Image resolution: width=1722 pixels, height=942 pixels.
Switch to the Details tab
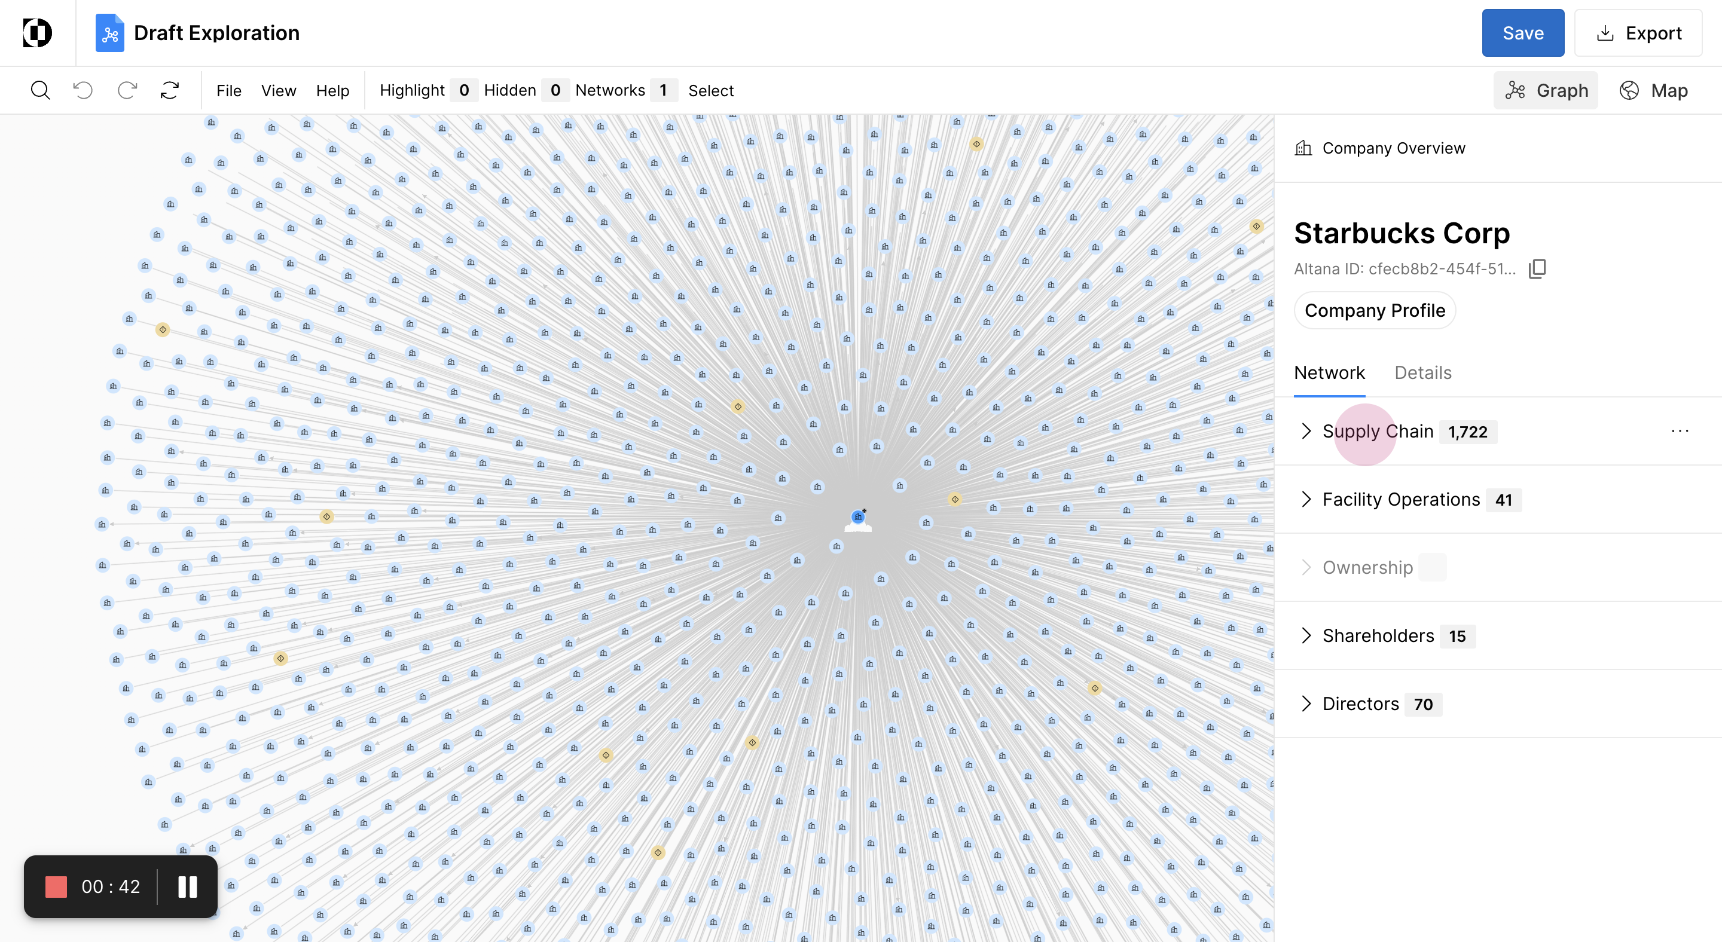point(1422,373)
